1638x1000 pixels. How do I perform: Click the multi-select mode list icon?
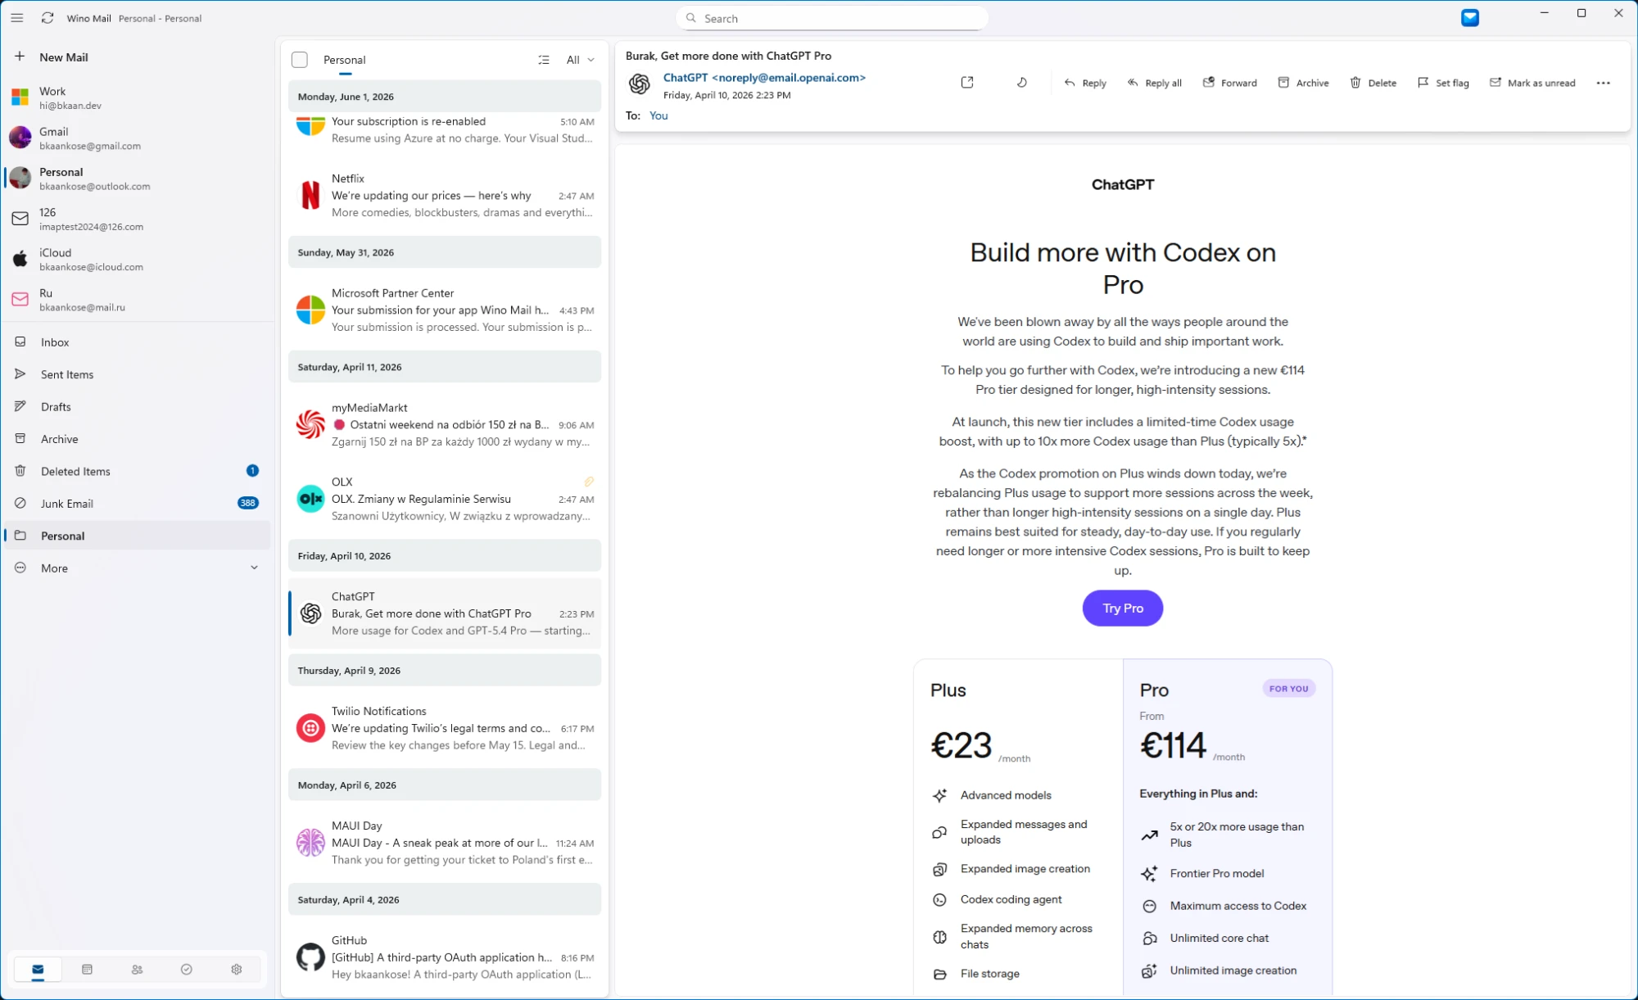[x=544, y=60]
